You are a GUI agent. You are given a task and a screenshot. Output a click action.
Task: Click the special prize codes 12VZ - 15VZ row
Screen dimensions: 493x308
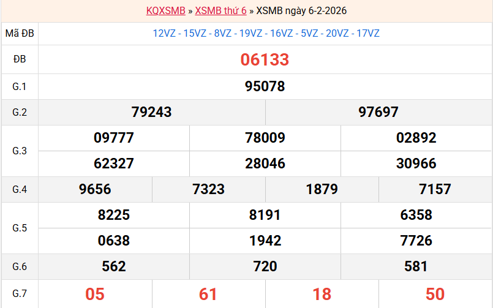pos(266,34)
